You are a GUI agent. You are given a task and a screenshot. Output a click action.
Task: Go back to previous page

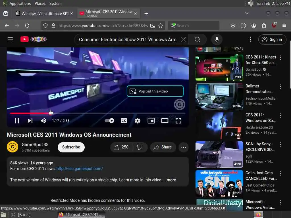pos(7,26)
